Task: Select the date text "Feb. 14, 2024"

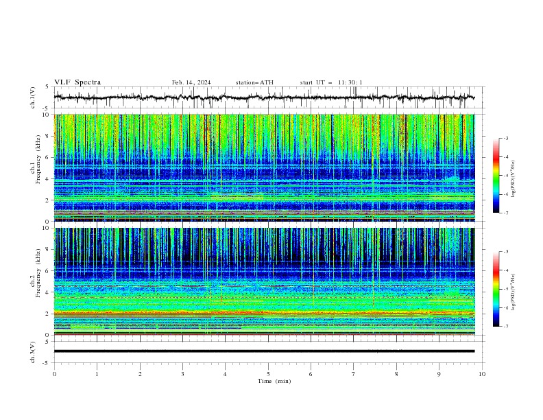Action: coord(191,82)
